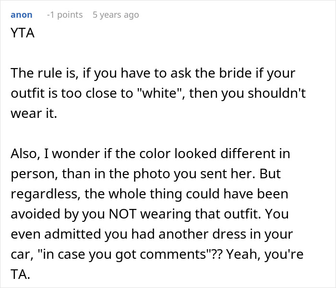This screenshot has height=288, width=336.
Task: Click the "5 years ago" timestamp
Action: click(x=116, y=15)
